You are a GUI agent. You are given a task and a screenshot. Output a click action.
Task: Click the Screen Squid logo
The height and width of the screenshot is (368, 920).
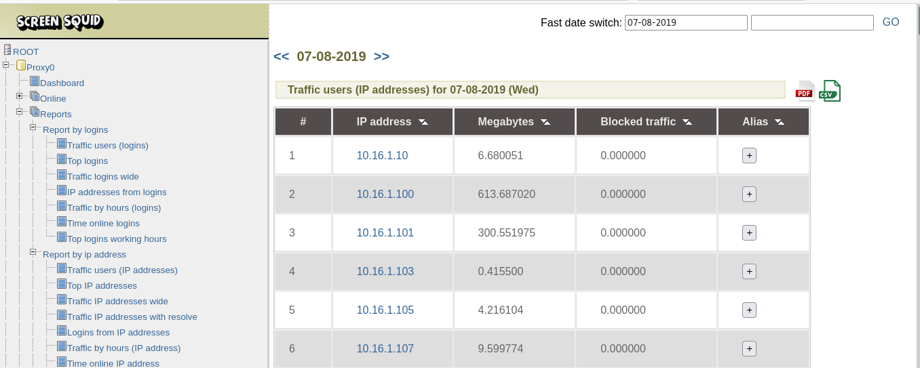click(x=60, y=22)
